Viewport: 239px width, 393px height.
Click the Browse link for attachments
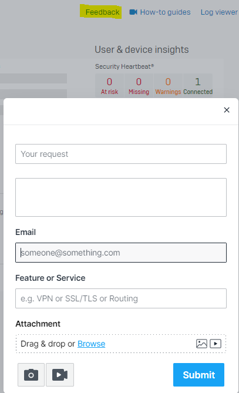tap(92, 344)
